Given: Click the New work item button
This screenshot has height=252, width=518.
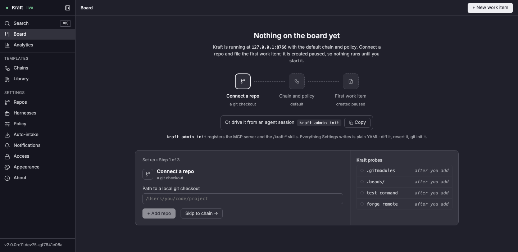Looking at the screenshot, I should (490, 8).
